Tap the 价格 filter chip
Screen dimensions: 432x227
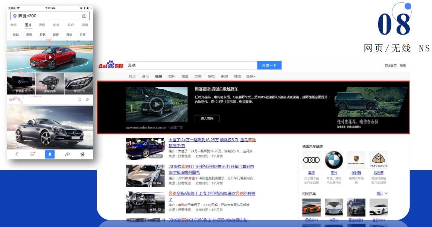coord(82,35)
